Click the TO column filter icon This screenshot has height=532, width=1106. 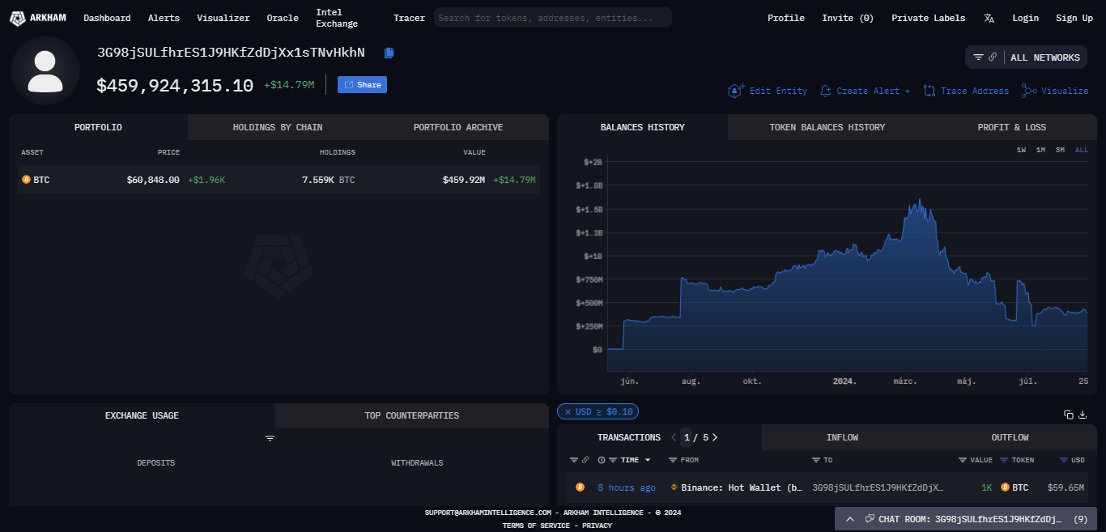tap(816, 460)
